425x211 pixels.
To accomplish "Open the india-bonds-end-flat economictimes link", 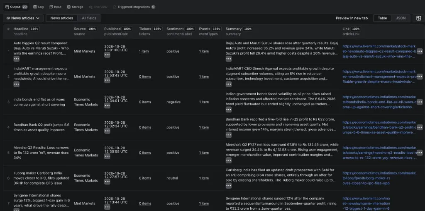I will [x=379, y=102].
